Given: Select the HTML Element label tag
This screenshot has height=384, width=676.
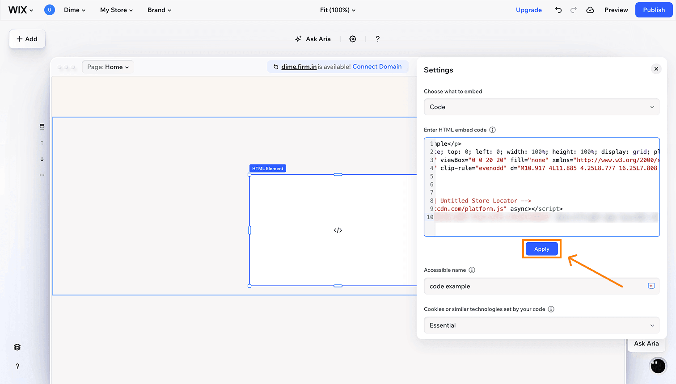Looking at the screenshot, I should tap(268, 169).
